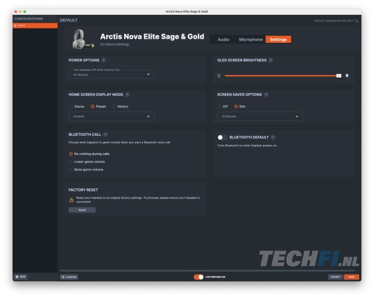This screenshot has height=298, width=374.
Task: Click the OLED brightness slider handle
Action: tap(339, 76)
